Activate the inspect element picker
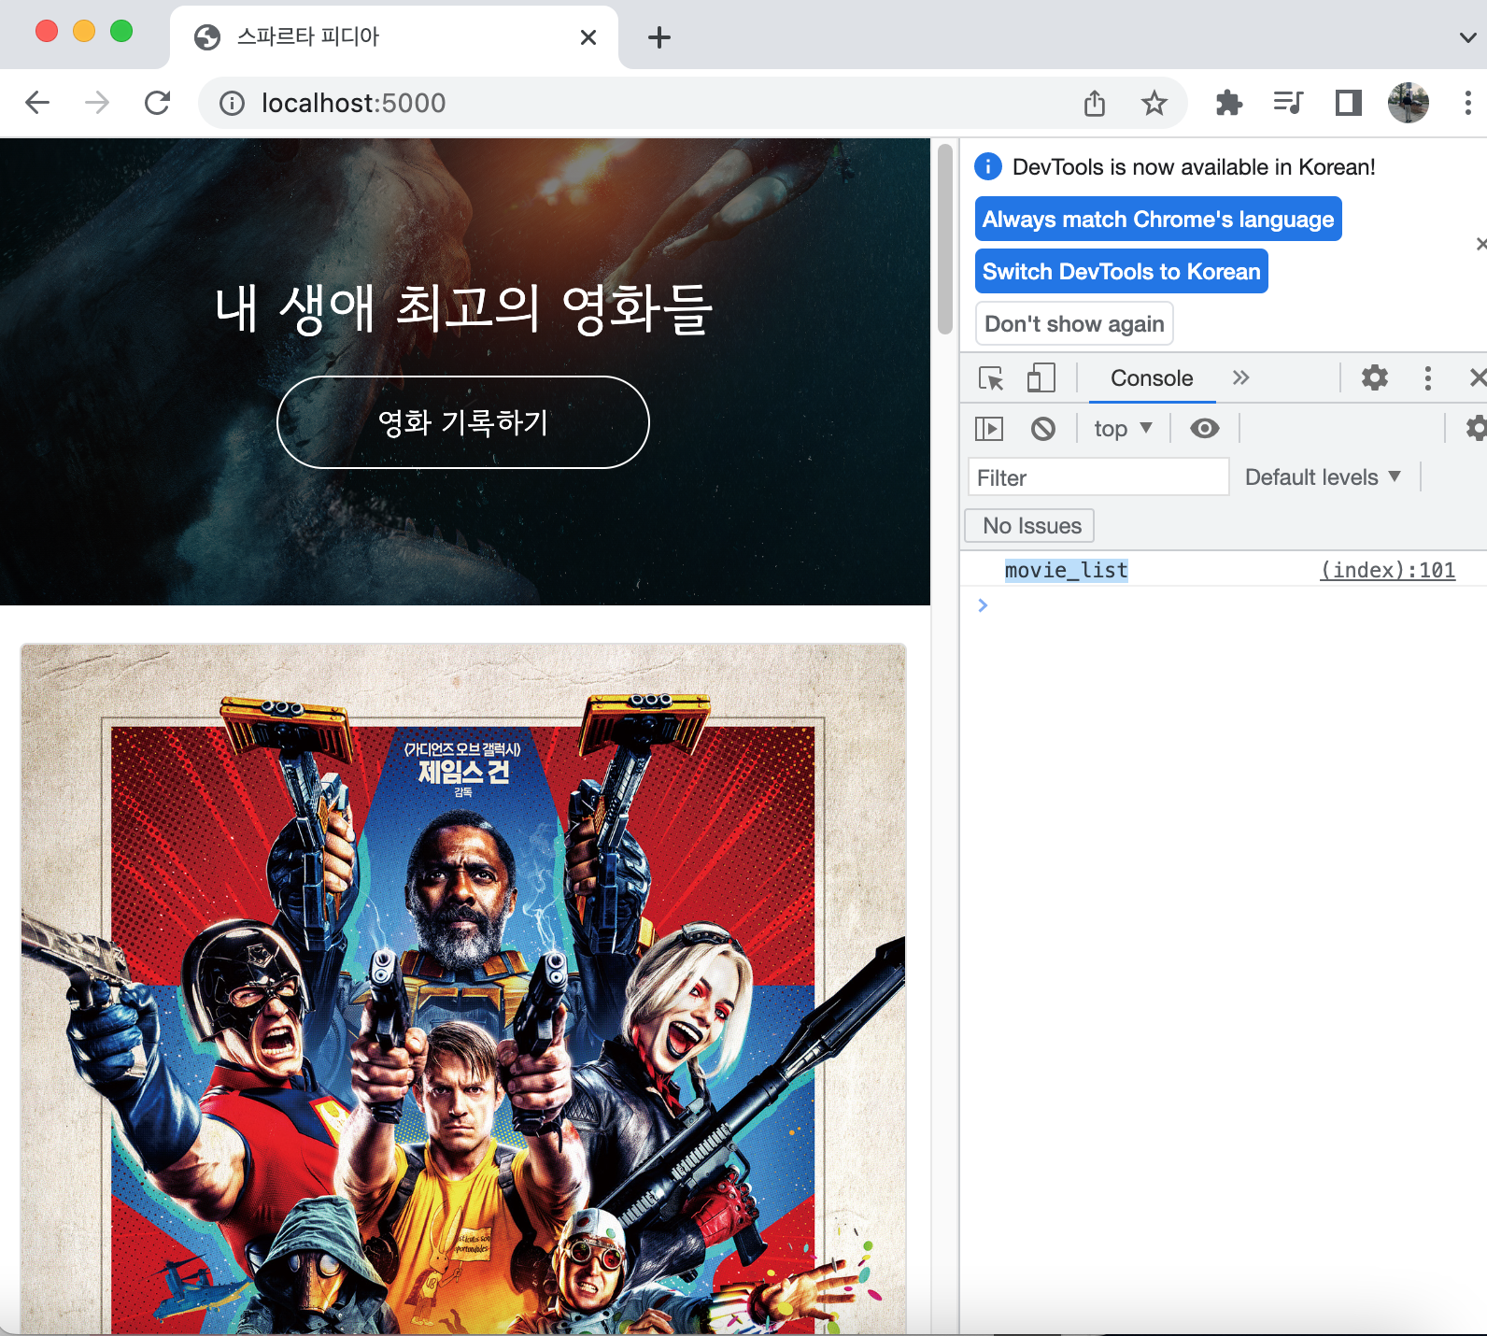Viewport: 1487px width, 1336px height. point(991,378)
